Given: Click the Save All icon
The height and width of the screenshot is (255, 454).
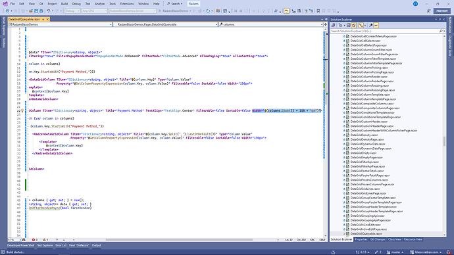Looking at the screenshot, I should [x=41, y=11].
